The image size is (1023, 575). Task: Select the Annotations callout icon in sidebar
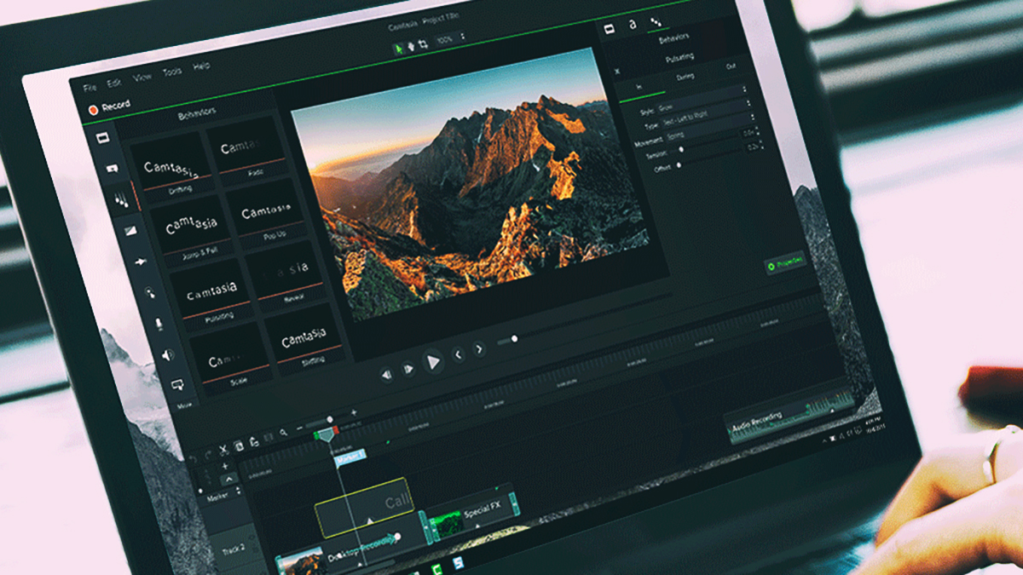coord(113,168)
